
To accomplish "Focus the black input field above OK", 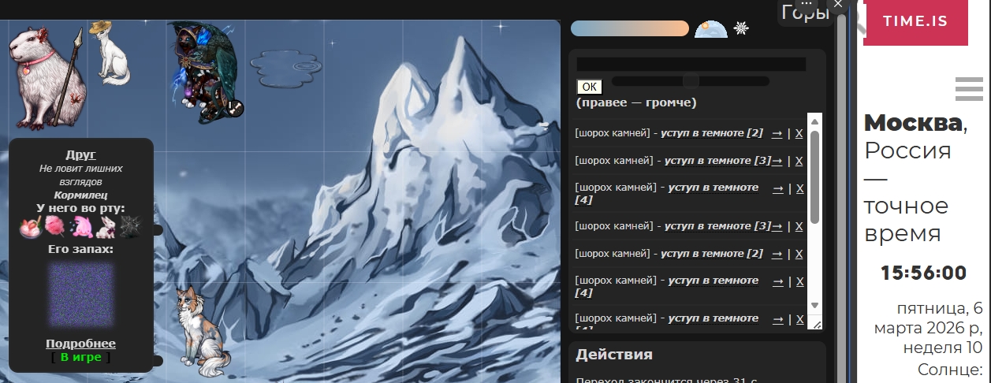I will click(x=691, y=65).
